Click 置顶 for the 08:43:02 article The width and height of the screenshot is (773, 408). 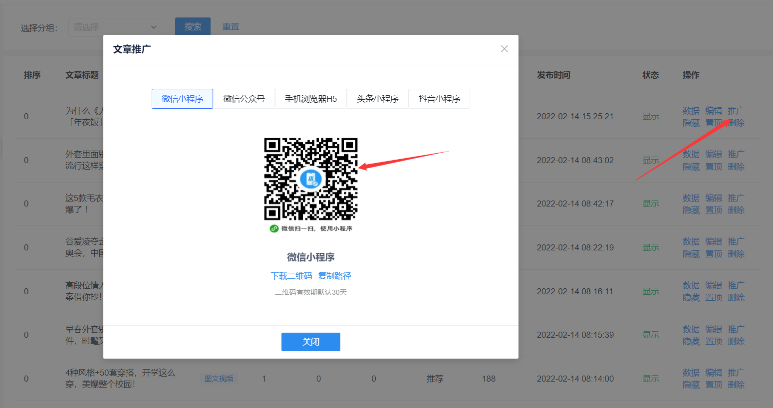[x=714, y=167]
